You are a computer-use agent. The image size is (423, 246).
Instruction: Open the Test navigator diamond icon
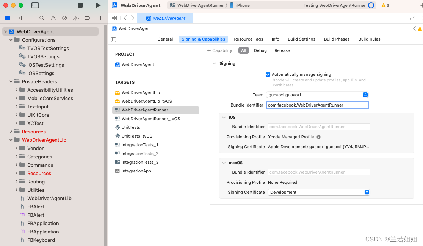(64, 18)
